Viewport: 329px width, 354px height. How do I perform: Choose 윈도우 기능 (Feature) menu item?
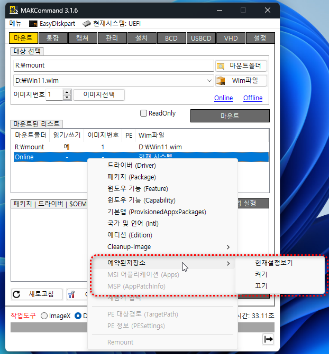162,188
